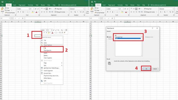The width and height of the screenshot is (178, 100).
Task: Tick the Display as icon checkbox
Action: (x=144, y=37)
